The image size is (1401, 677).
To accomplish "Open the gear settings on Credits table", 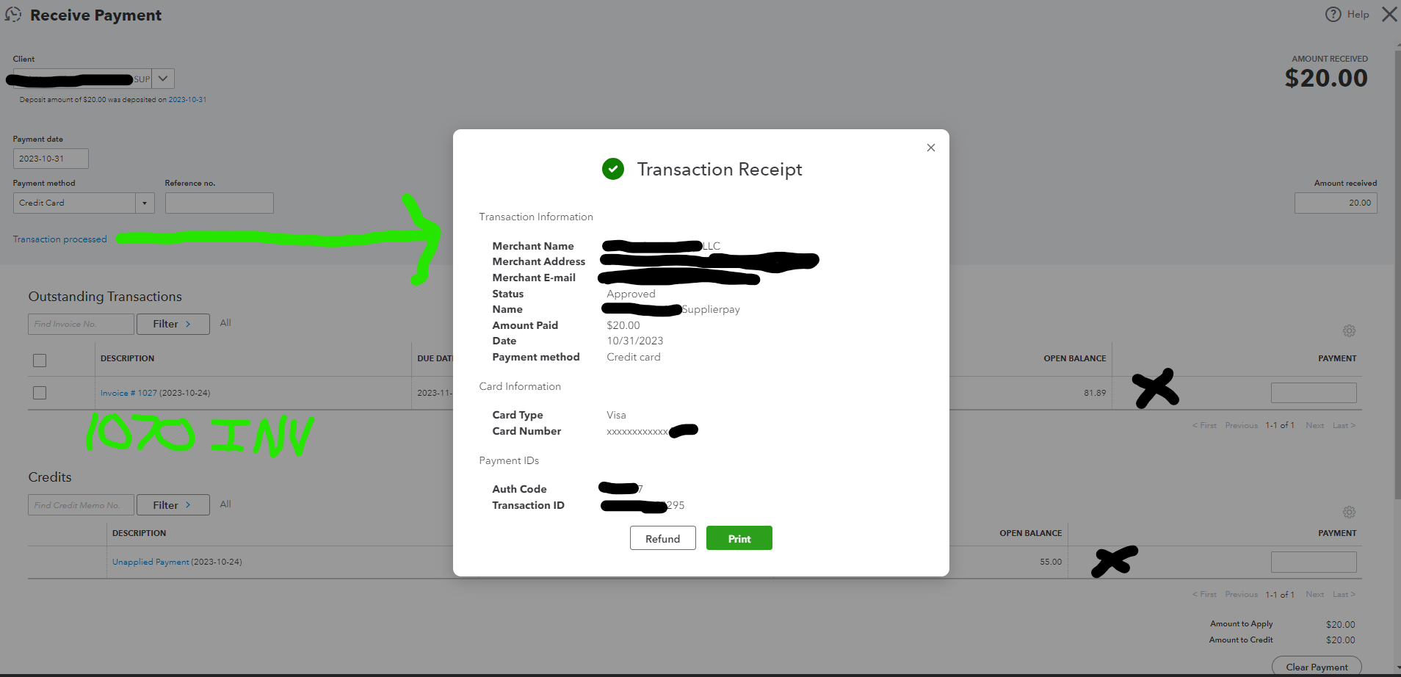I will tap(1348, 512).
